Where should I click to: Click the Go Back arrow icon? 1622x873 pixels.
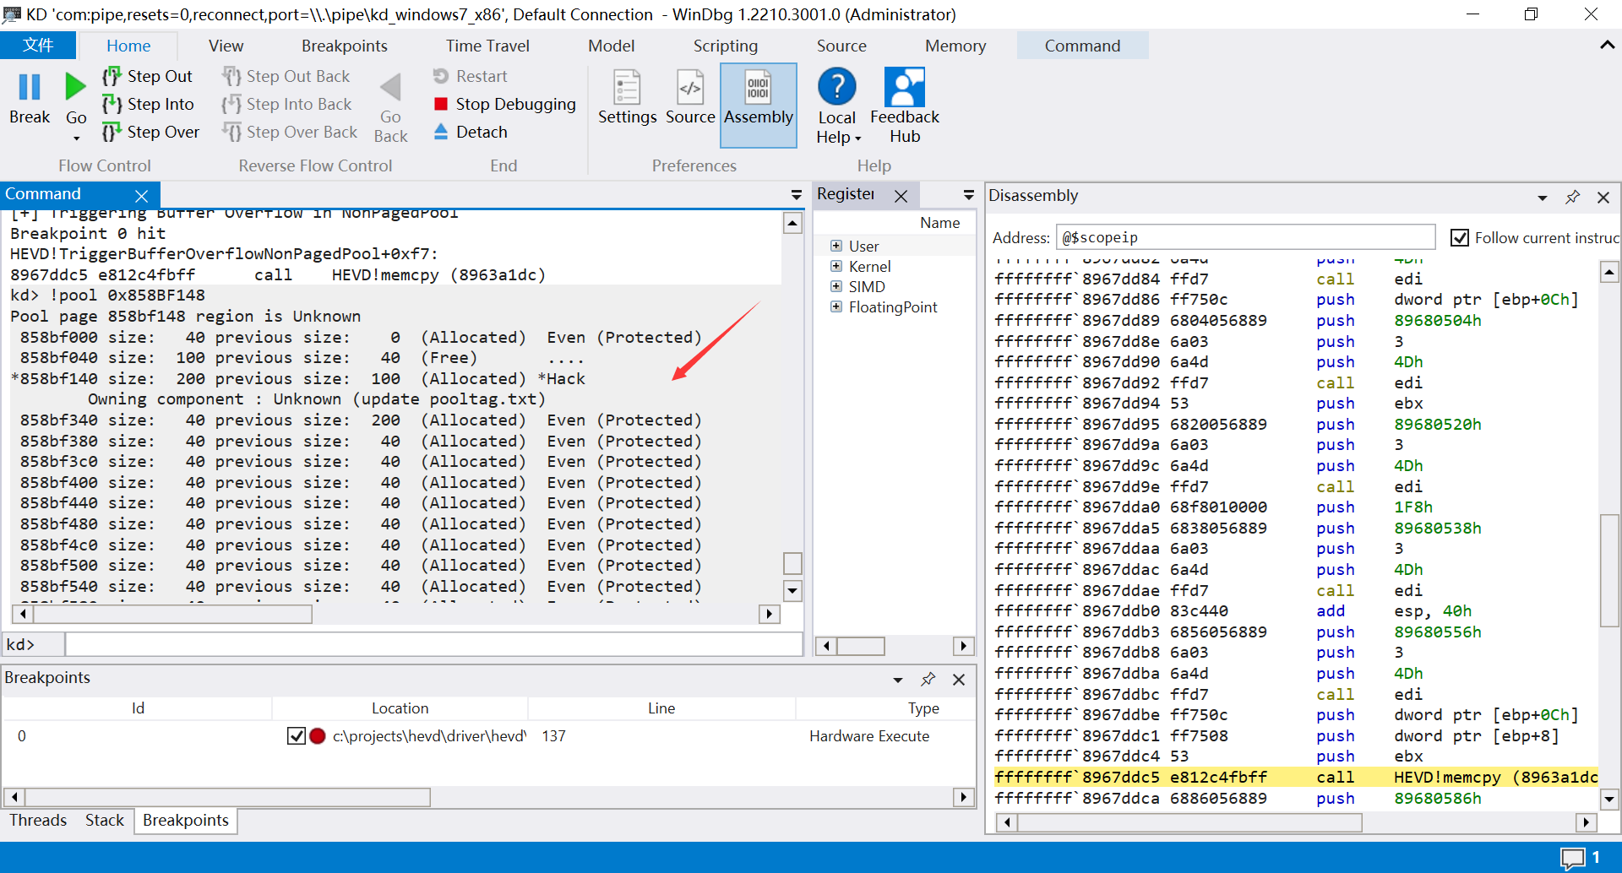pos(390,87)
